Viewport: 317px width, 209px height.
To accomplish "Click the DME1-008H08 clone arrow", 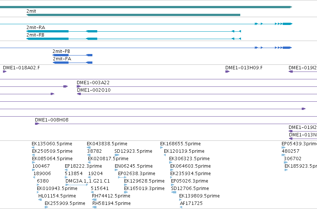I will click(37, 124).
